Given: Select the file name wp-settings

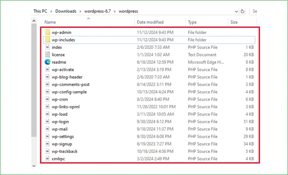Looking at the screenshot, I should (x=63, y=137).
